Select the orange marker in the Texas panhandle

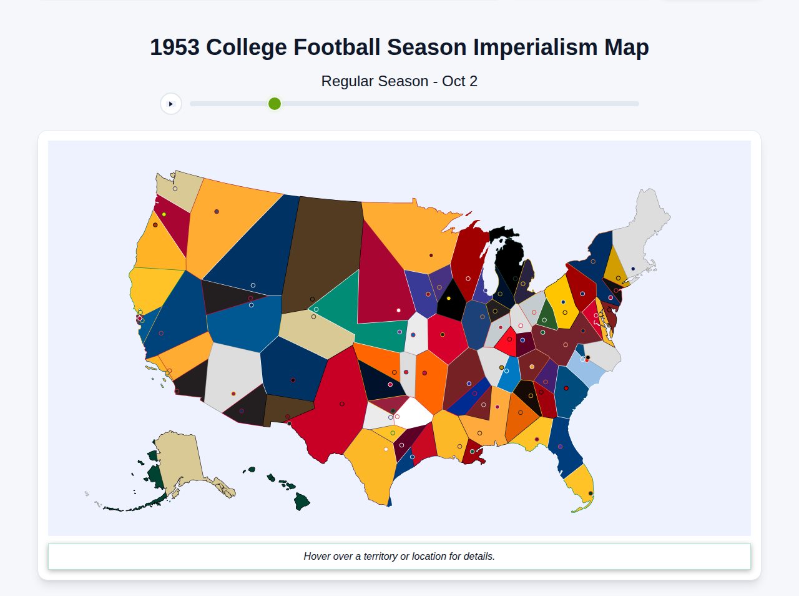[x=395, y=372]
